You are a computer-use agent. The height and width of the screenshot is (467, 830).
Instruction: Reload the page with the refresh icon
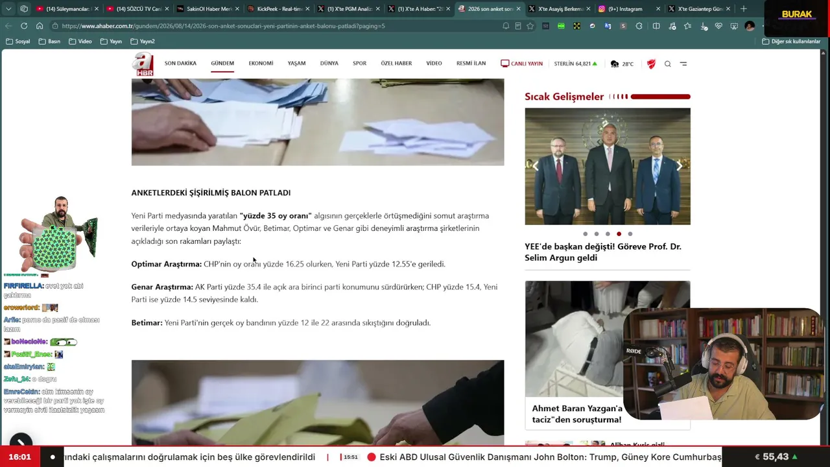pyautogui.click(x=24, y=26)
